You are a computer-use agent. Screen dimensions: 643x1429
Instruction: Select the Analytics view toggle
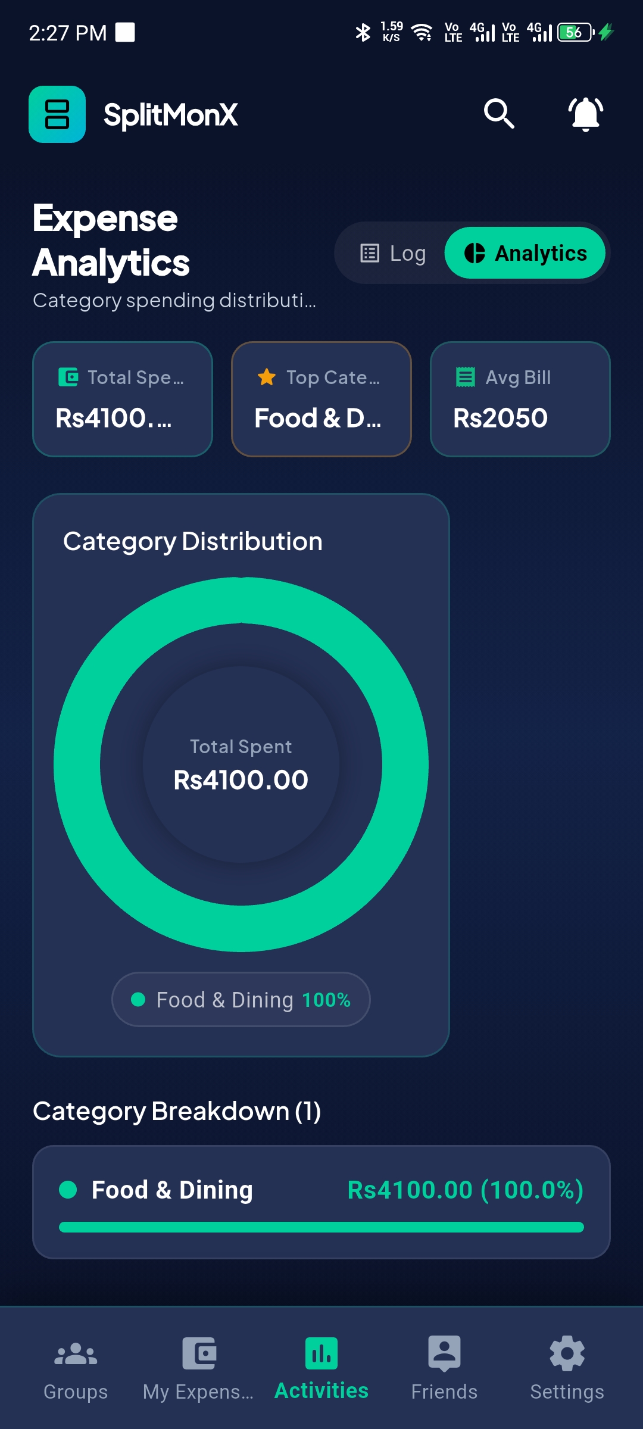tap(525, 253)
